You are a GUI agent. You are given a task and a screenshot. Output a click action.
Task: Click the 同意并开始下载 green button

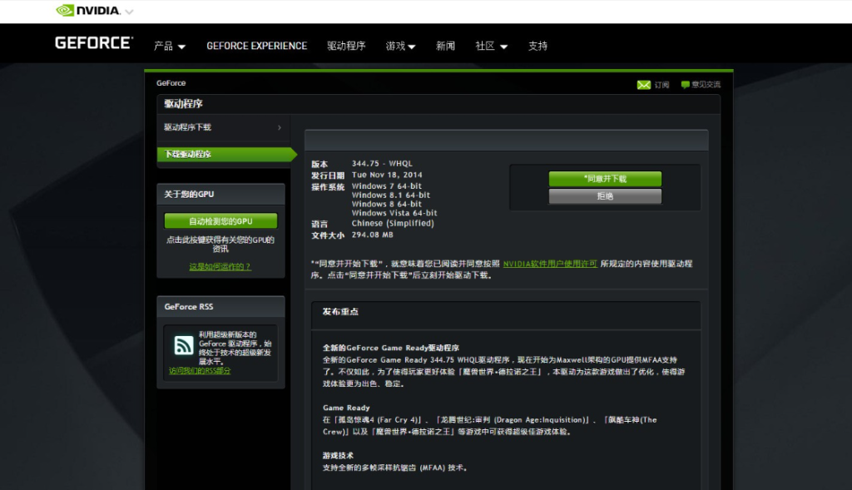tap(605, 178)
